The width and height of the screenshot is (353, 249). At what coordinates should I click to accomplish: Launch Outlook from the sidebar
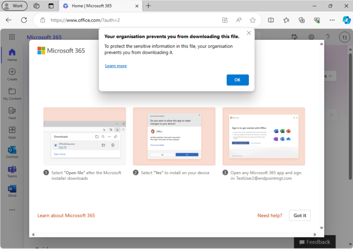coord(12,152)
